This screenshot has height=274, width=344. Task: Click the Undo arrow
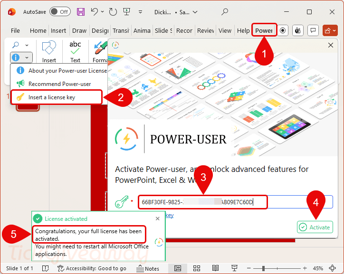coord(95,12)
